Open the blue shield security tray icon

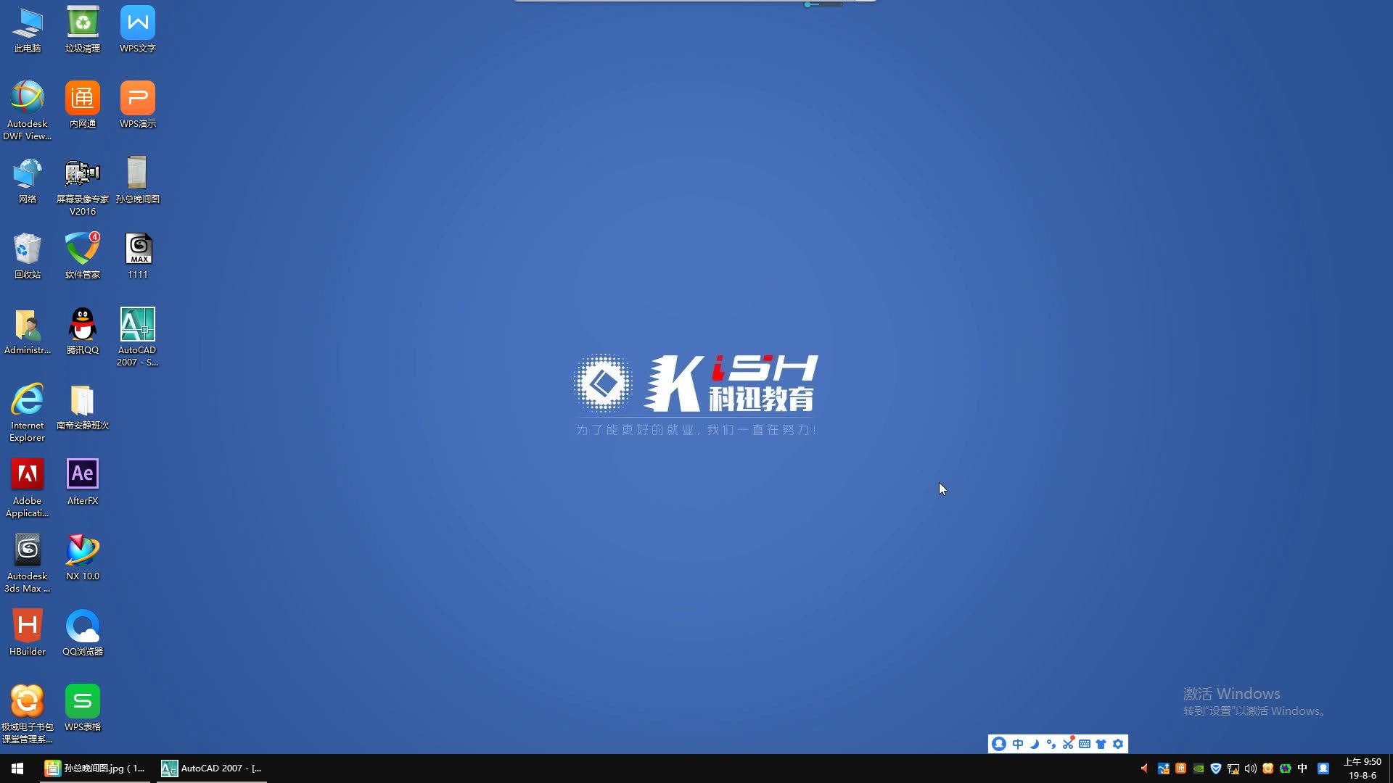[1216, 768]
